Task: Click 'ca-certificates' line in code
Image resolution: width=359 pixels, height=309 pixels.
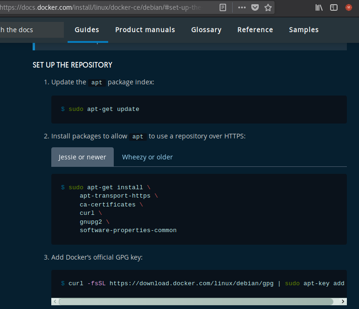Action: pos(108,205)
